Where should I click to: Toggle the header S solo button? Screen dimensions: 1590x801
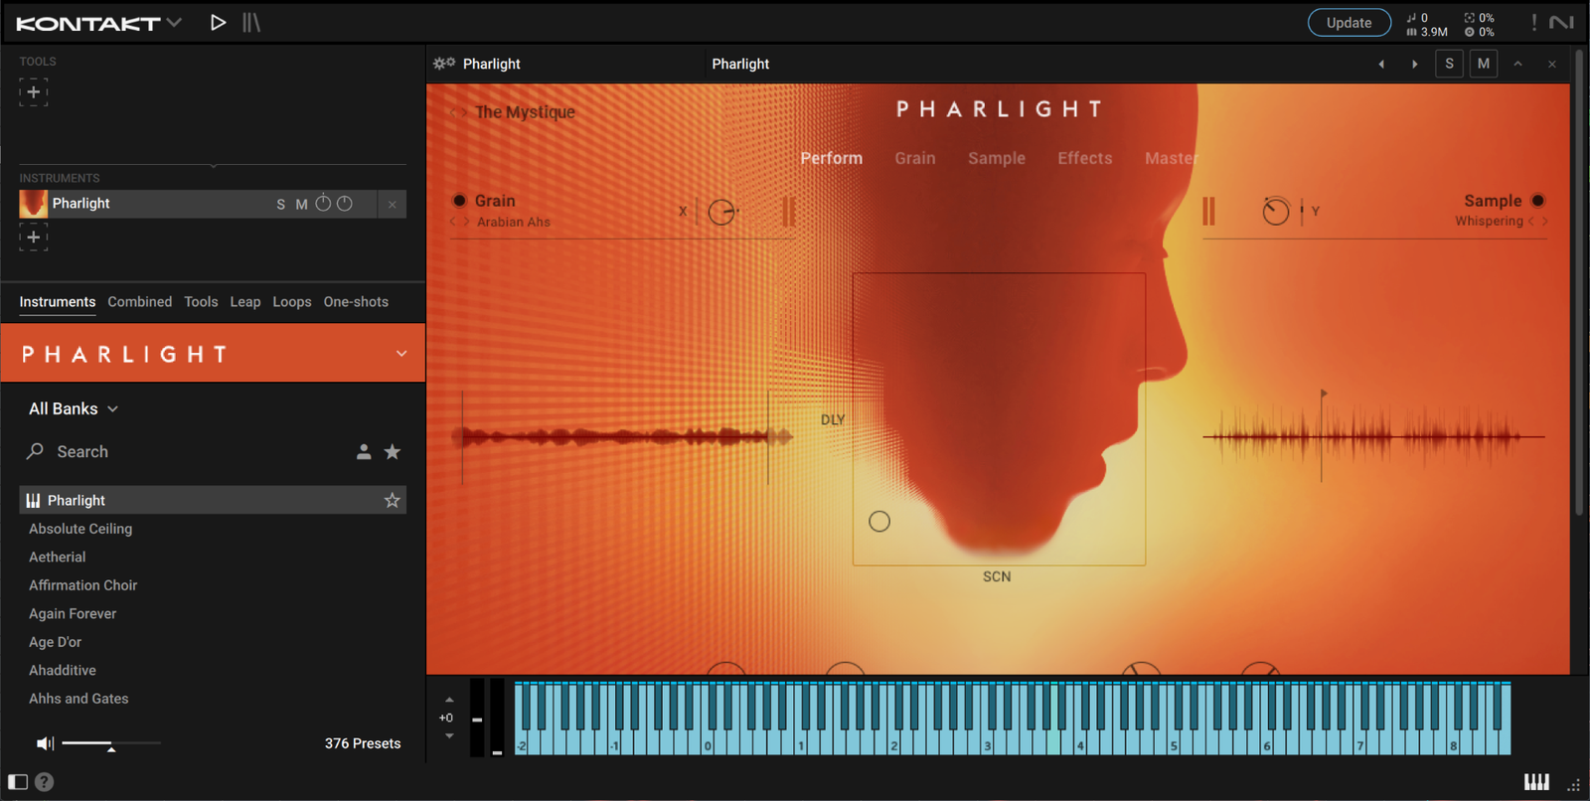tap(1449, 64)
